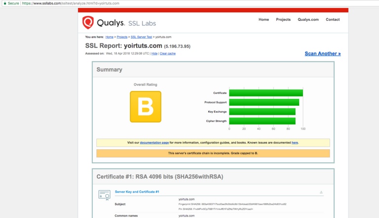The width and height of the screenshot is (379, 218).
Task: Click the 'here' known issues link
Action: click(x=295, y=142)
